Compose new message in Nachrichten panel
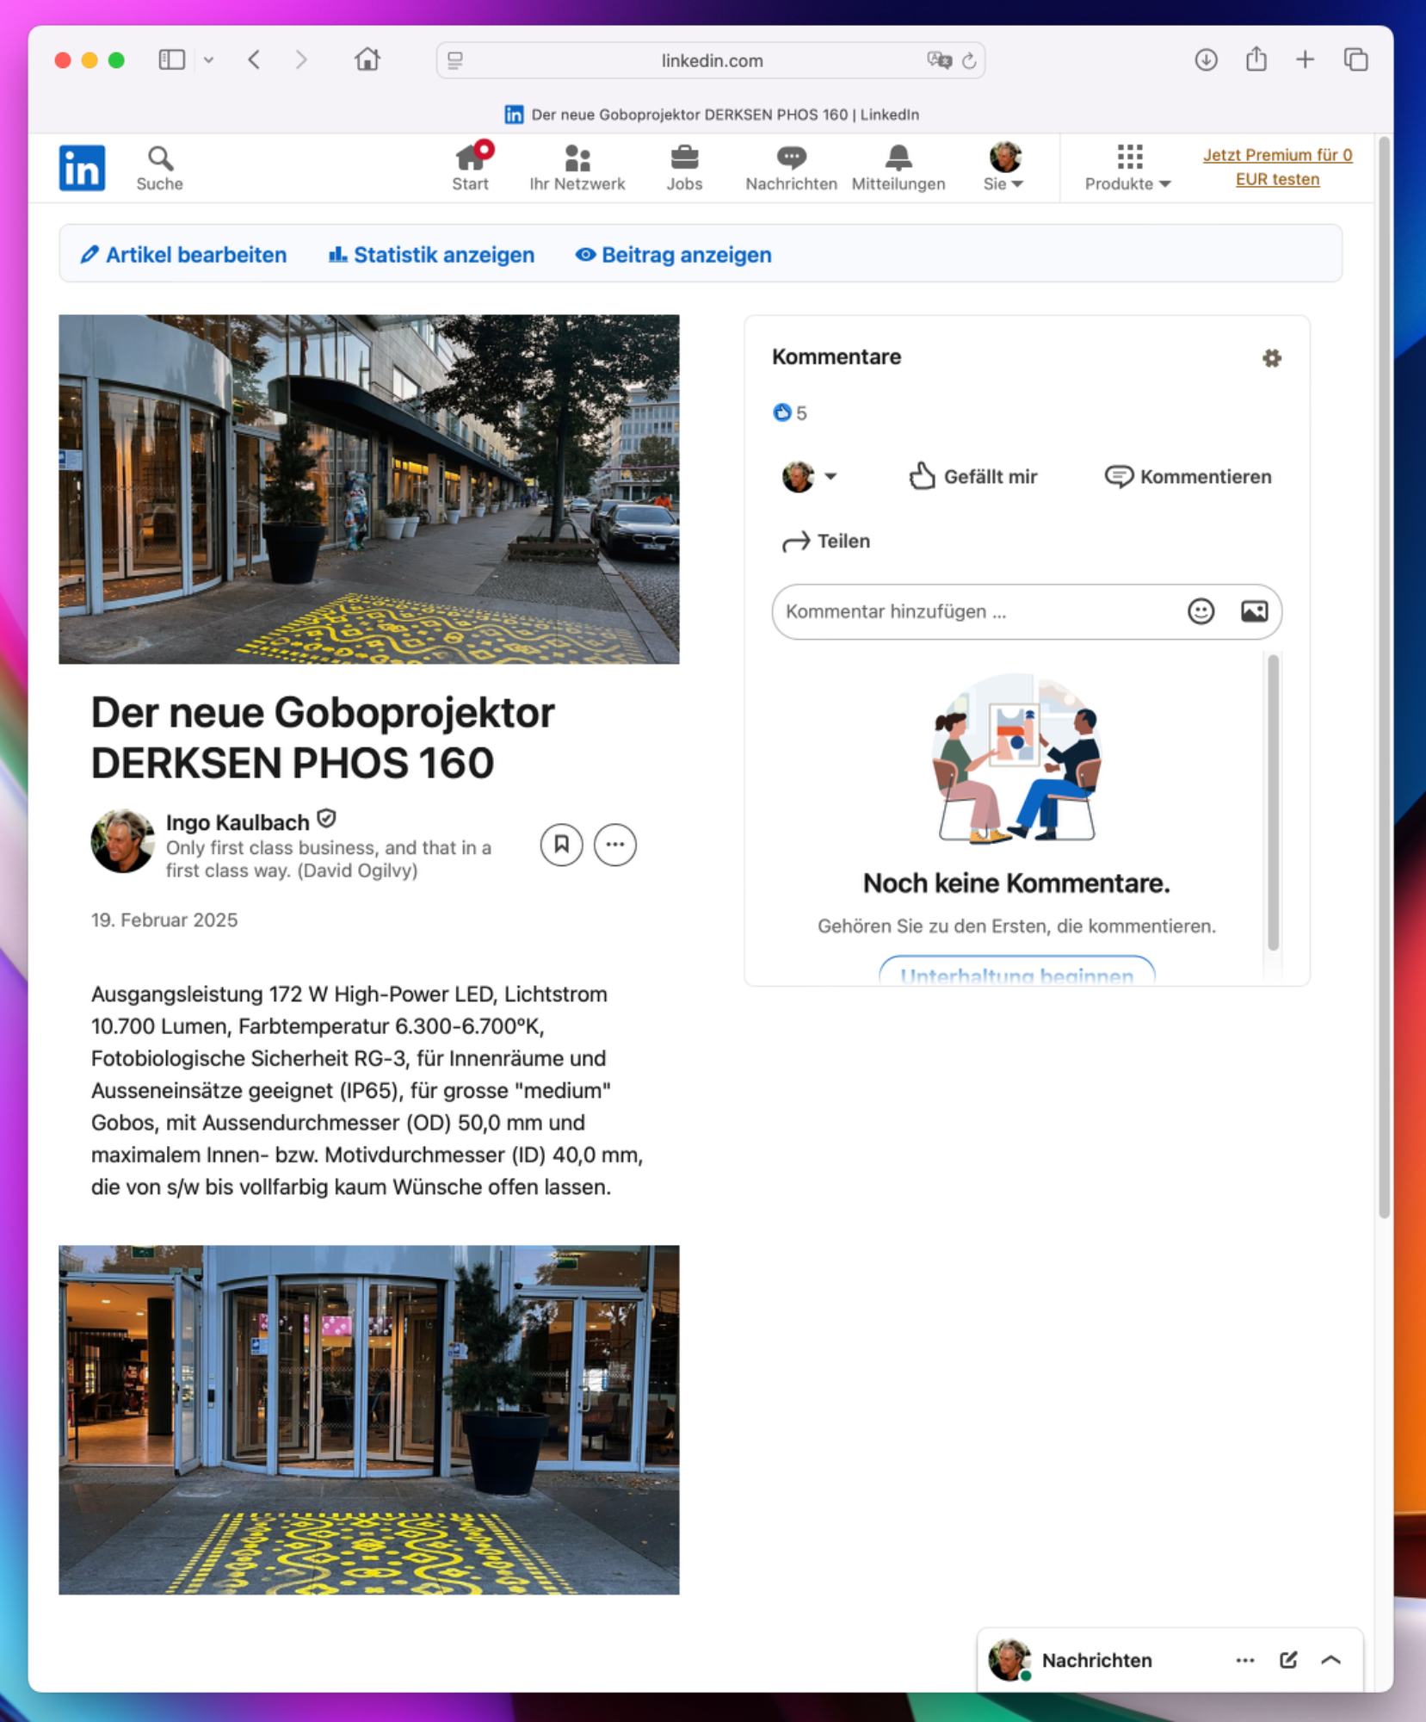Screen dimensions: 1426x1722 (1288, 1660)
